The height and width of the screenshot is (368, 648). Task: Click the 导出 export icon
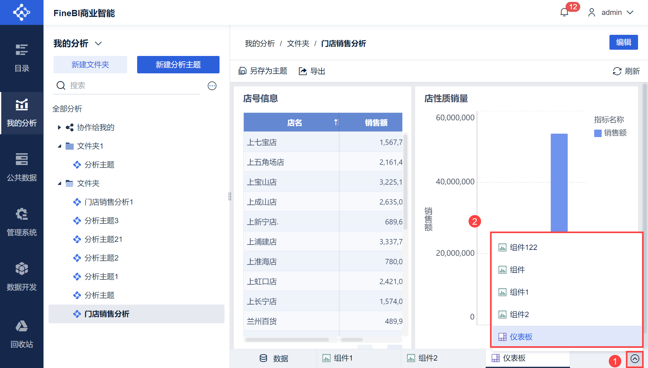click(303, 71)
